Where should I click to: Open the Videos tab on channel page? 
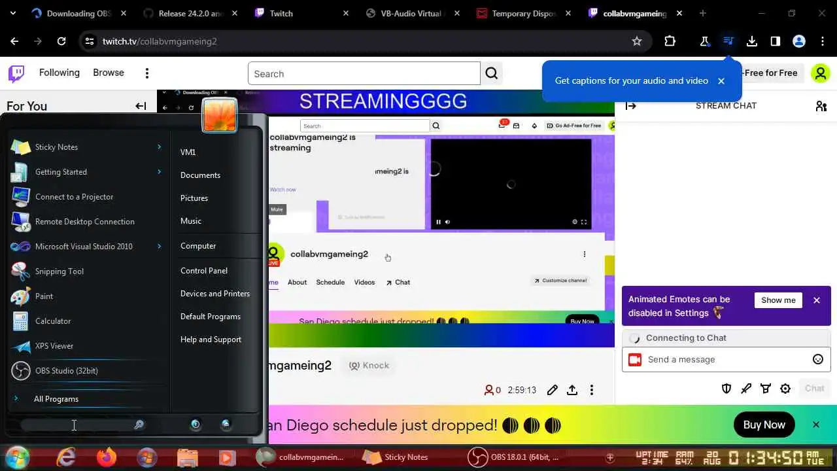tap(364, 283)
